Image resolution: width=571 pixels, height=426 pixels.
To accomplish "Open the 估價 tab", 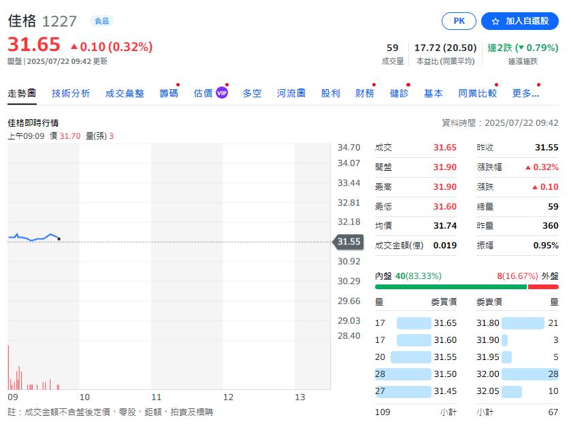I will click(x=203, y=94).
